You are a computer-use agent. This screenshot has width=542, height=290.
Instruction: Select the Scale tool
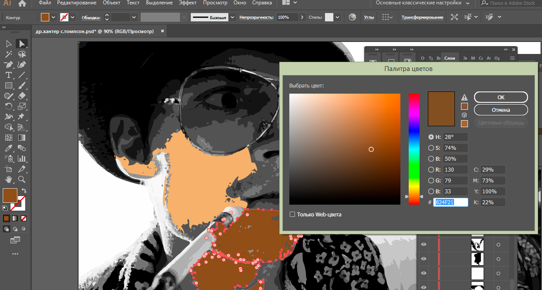click(21, 106)
